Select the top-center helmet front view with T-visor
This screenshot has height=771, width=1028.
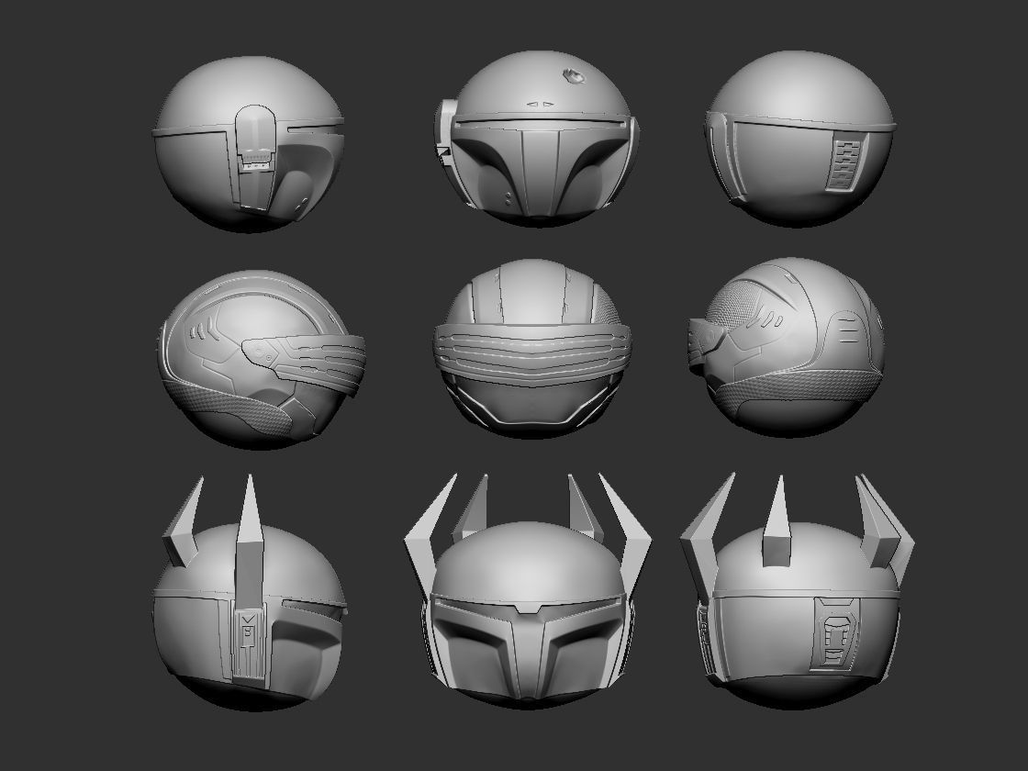[x=537, y=138]
